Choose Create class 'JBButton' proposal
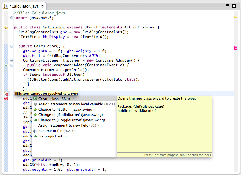 click(x=74, y=99)
